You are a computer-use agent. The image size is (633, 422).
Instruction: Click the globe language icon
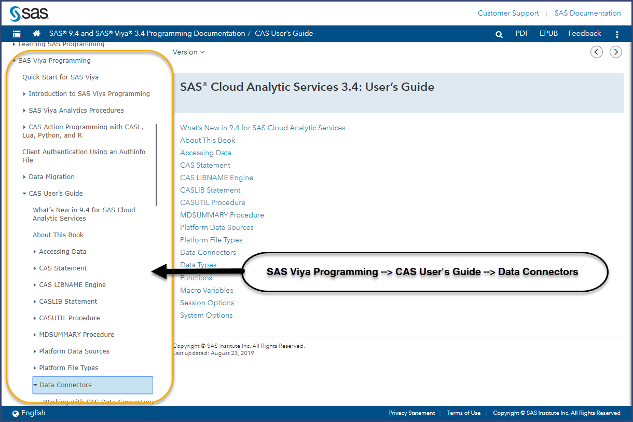tap(16, 414)
